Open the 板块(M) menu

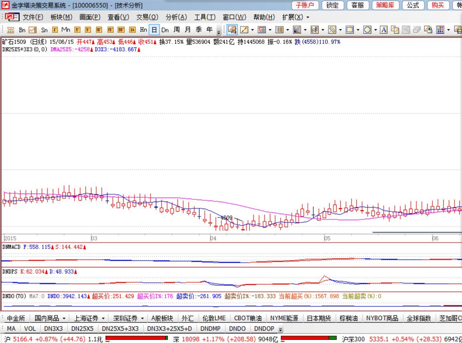[61, 17]
